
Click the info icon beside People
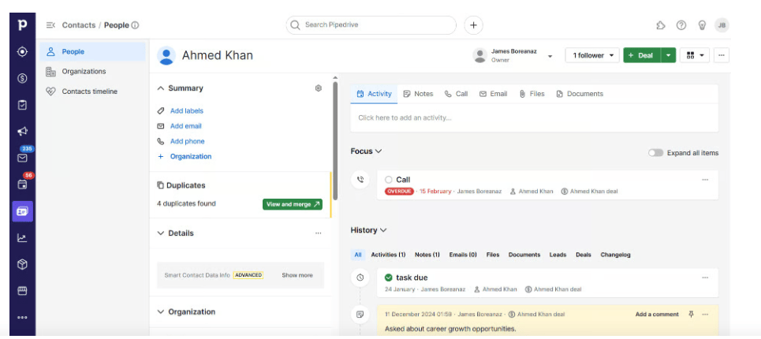[x=136, y=25]
